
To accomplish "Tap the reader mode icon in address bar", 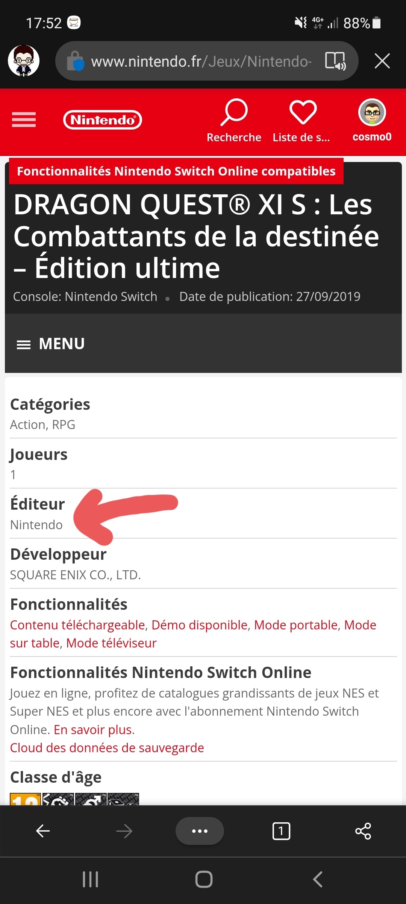I will tap(335, 61).
